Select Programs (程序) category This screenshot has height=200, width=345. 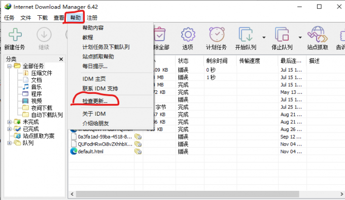tap(37, 94)
